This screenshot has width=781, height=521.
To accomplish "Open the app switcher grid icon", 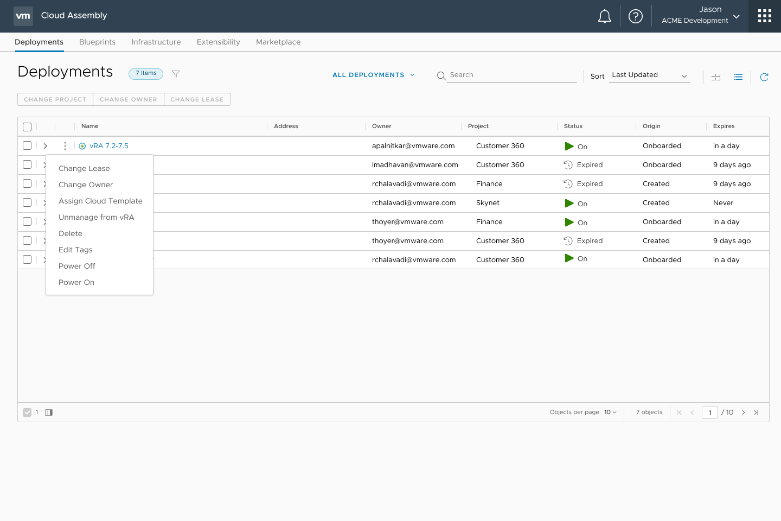I will pos(765,16).
